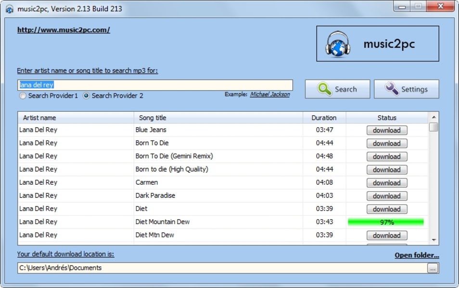Download Born To Die (Gemini Remix)

click(x=387, y=156)
